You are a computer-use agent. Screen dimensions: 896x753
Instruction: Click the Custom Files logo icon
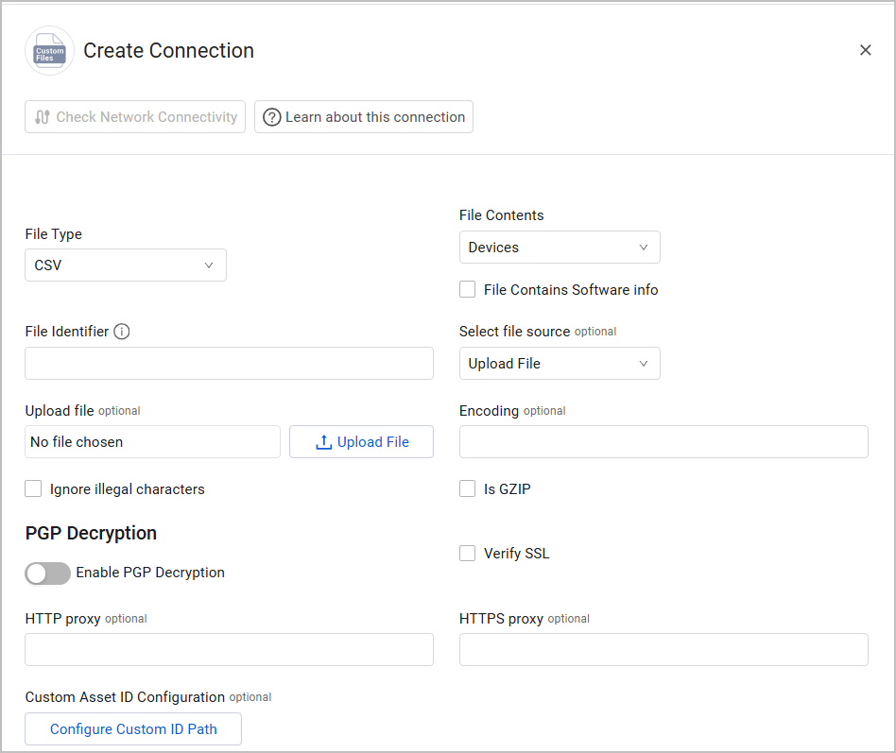(x=49, y=51)
